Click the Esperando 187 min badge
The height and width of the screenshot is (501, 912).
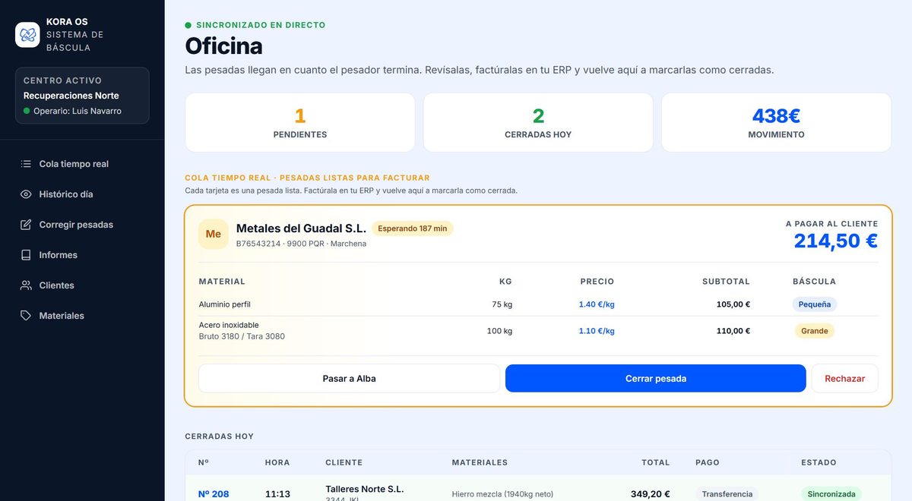[x=413, y=228]
